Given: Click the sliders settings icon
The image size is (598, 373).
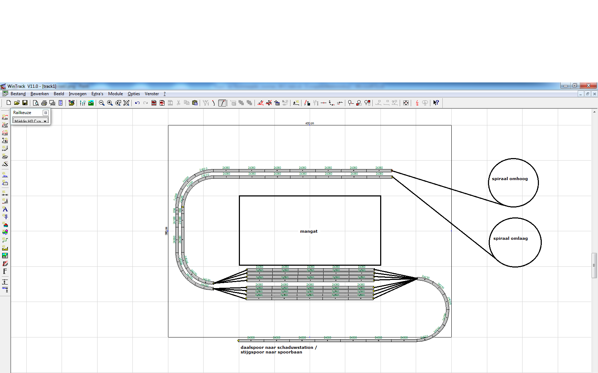Looking at the screenshot, I should coord(83,103).
